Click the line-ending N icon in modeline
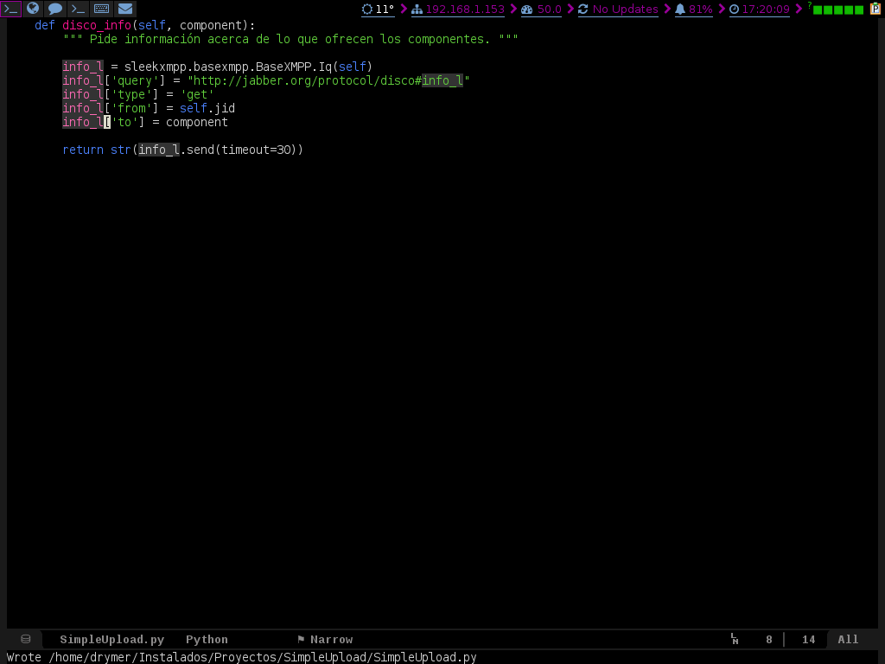 click(735, 639)
